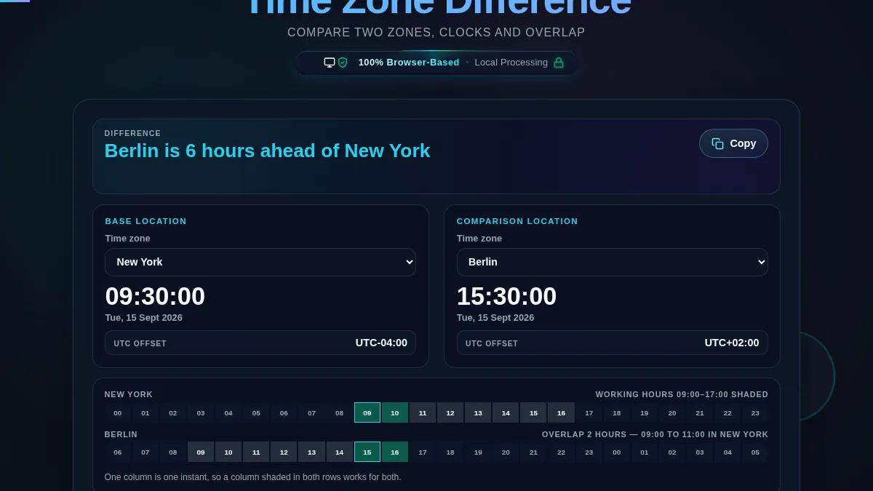Select hour 00 in Berlin row
Screen dimensions: 873x491
617,452
